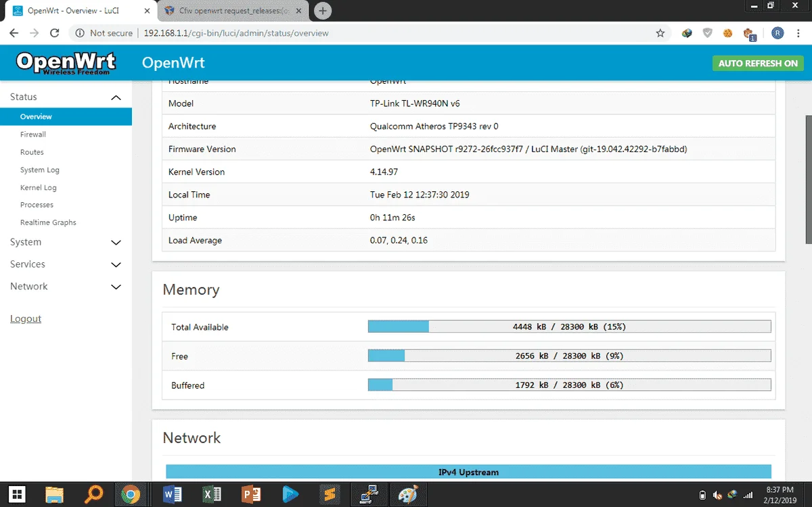
Task: Click the Free memory progress bar
Action: point(569,356)
